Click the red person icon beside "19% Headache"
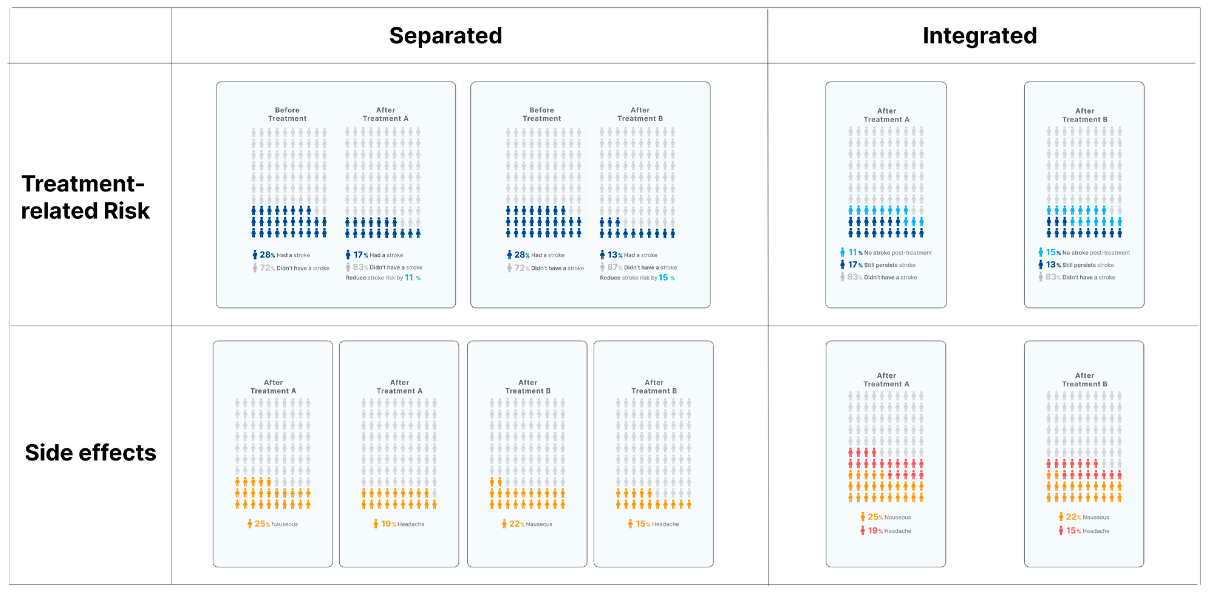Image resolution: width=1209 pixels, height=593 pixels. [863, 530]
